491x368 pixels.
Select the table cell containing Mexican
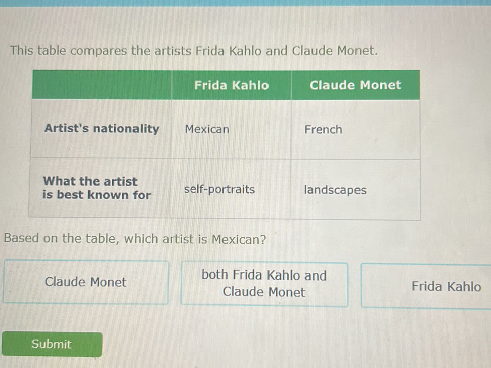coord(206,130)
